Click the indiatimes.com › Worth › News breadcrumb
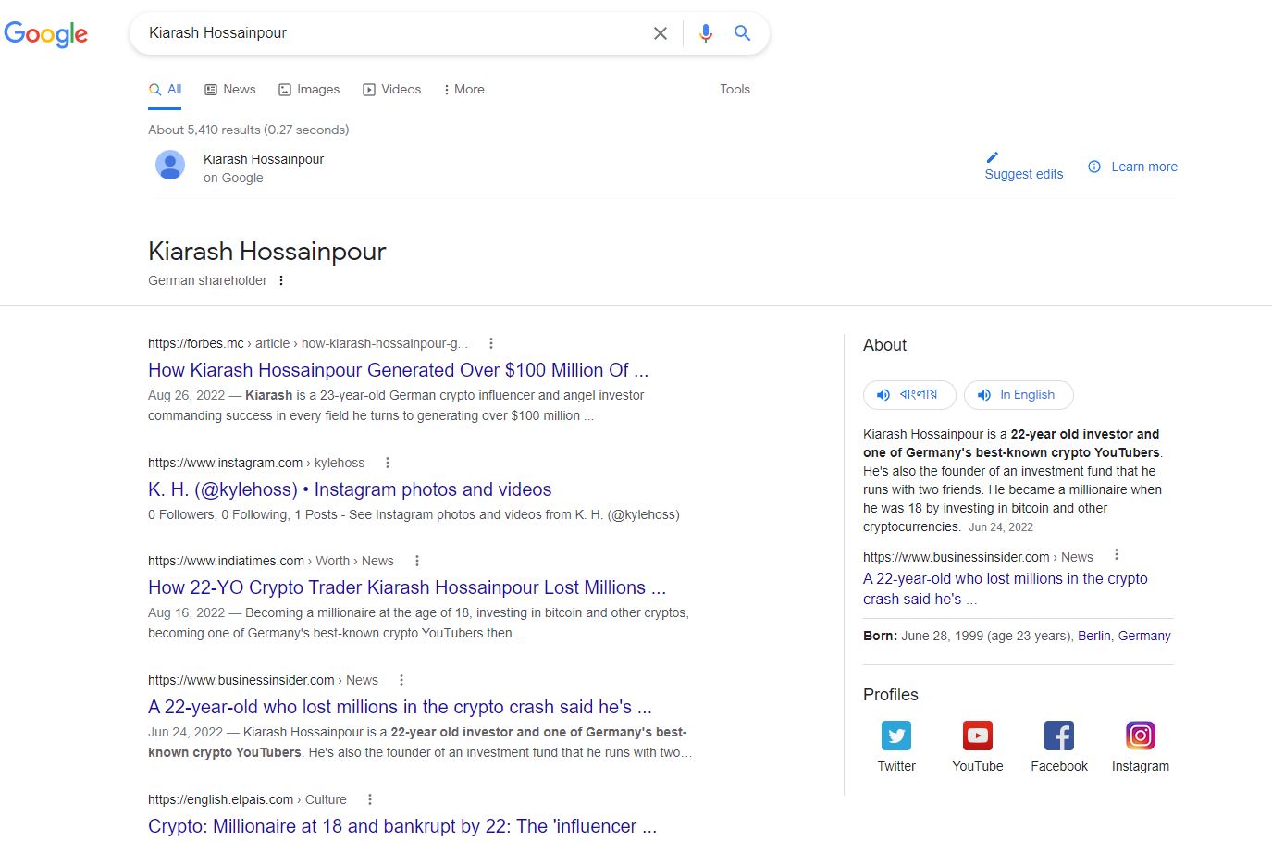This screenshot has height=841, width=1272. pos(271,561)
